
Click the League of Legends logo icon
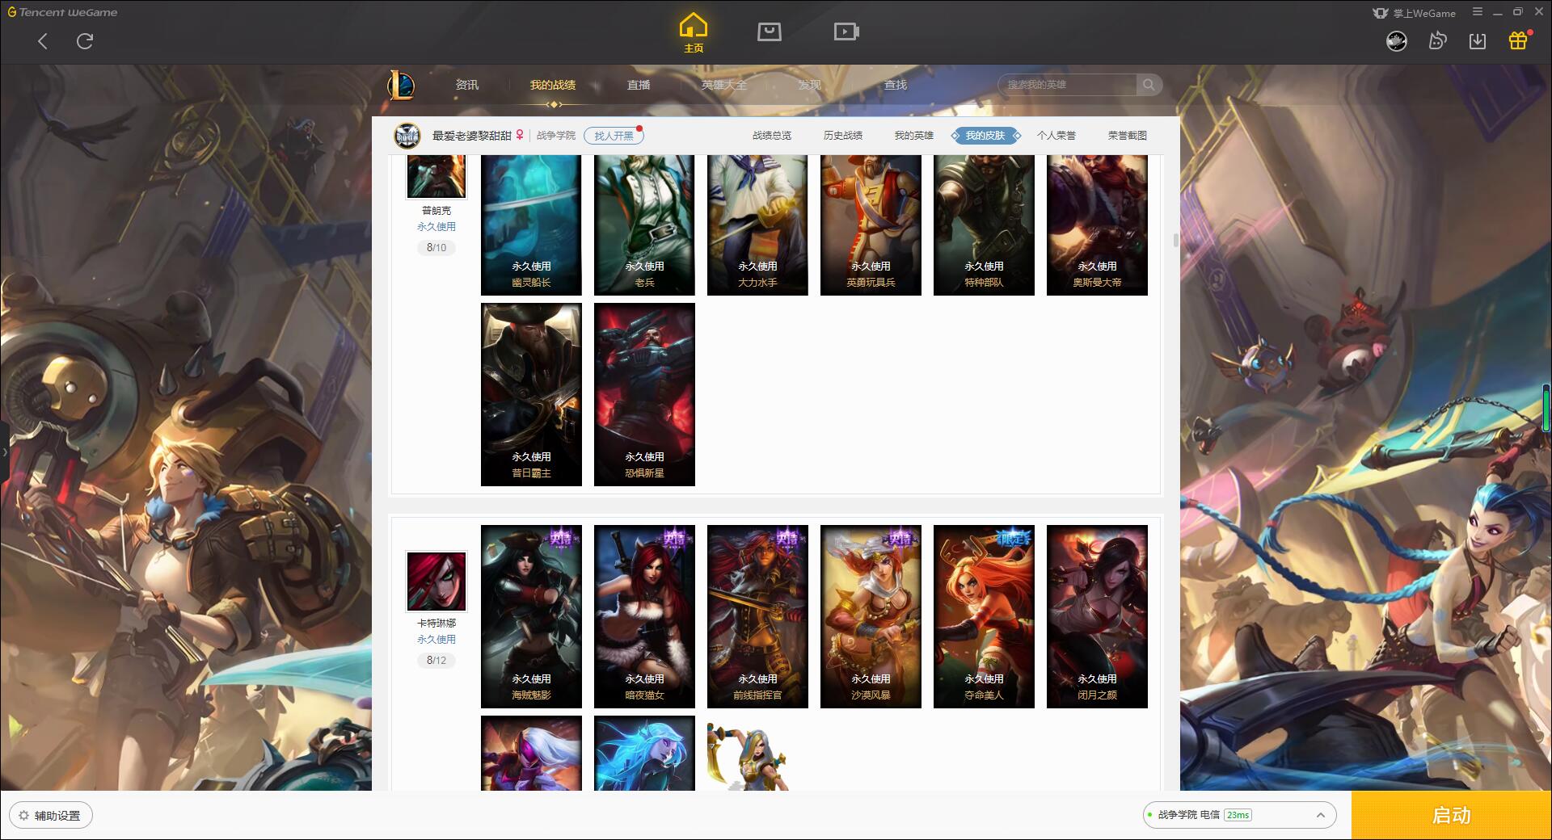401,84
